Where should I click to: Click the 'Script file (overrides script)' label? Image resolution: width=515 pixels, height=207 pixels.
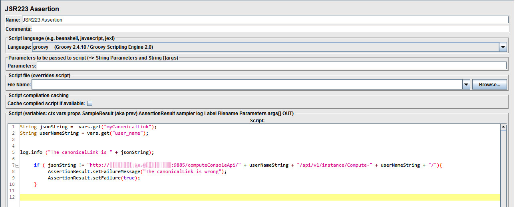40,75
